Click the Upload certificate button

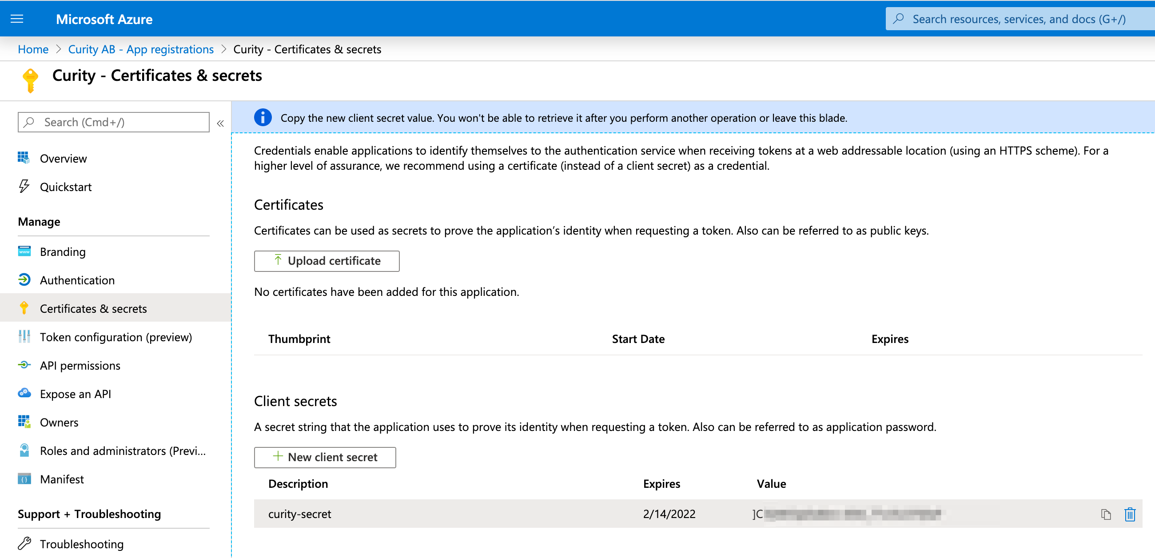[x=327, y=259]
